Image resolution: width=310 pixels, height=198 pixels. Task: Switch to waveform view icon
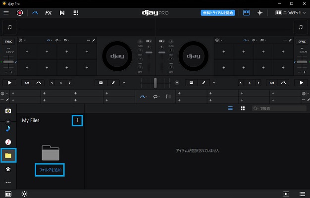[260, 13]
